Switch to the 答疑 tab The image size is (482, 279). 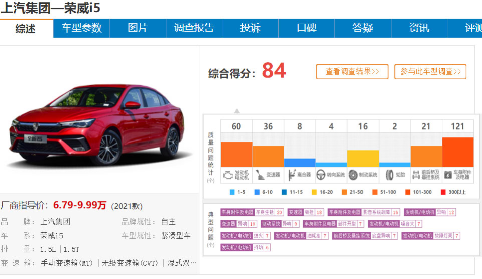click(x=363, y=28)
